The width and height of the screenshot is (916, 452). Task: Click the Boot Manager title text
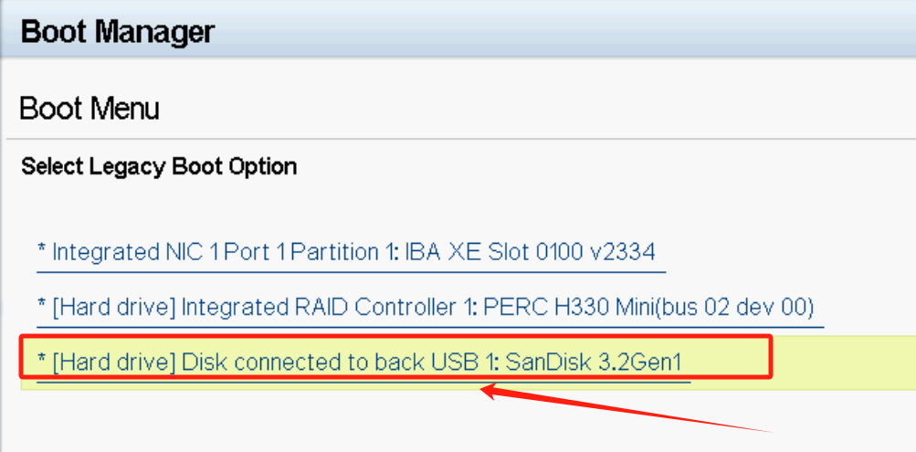117,32
